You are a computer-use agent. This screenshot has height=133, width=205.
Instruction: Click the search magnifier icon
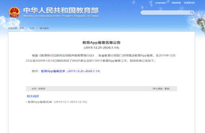pos(191,13)
